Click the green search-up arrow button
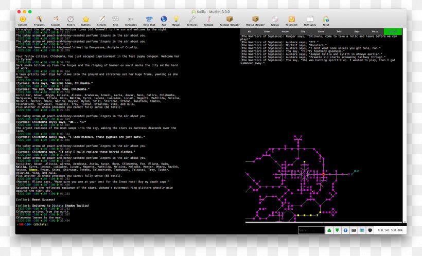The width and height of the screenshot is (422, 256). pos(329,230)
